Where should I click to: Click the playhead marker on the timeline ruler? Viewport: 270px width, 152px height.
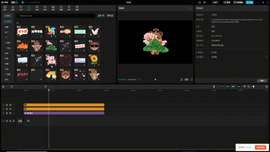(49, 90)
